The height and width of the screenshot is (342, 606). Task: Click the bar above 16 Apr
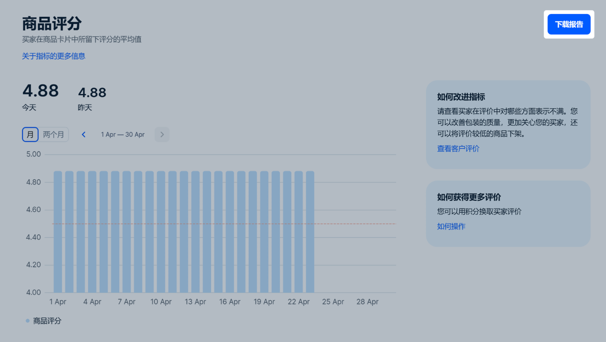230,232
